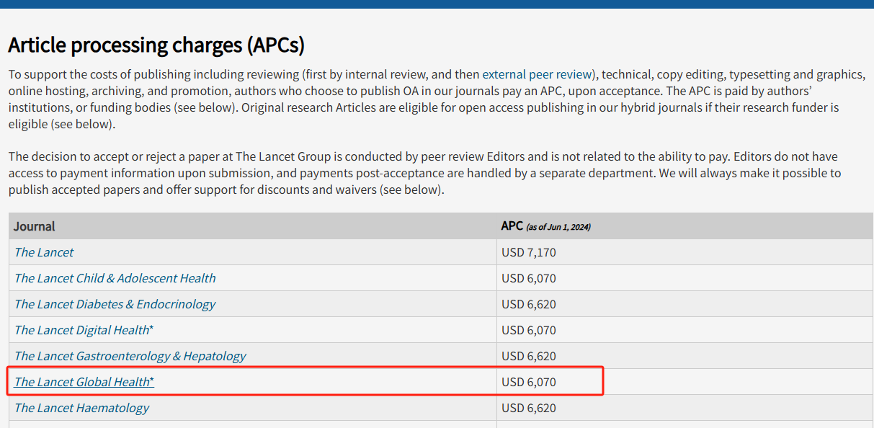Open The Lancet Gastroenterology & Hepatology link
Viewport: 874px width, 428px height.
click(130, 356)
